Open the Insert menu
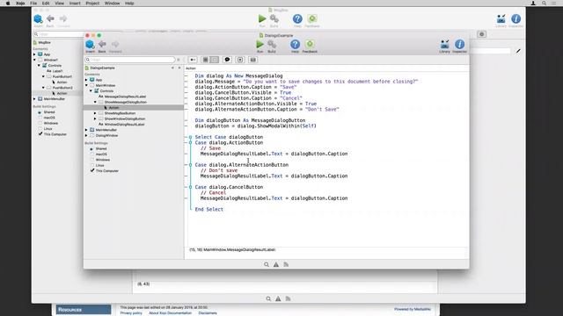Screen dimensions: 563x316 (75, 4)
